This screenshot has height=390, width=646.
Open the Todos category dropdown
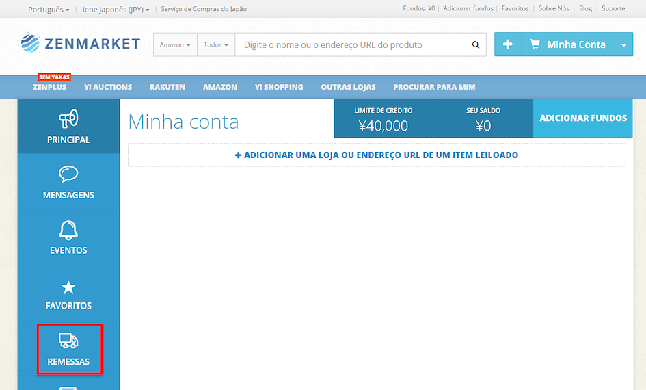click(x=216, y=44)
